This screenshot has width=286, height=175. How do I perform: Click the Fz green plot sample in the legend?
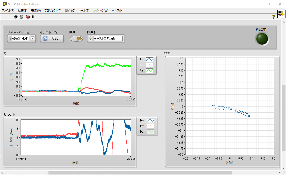149,71
